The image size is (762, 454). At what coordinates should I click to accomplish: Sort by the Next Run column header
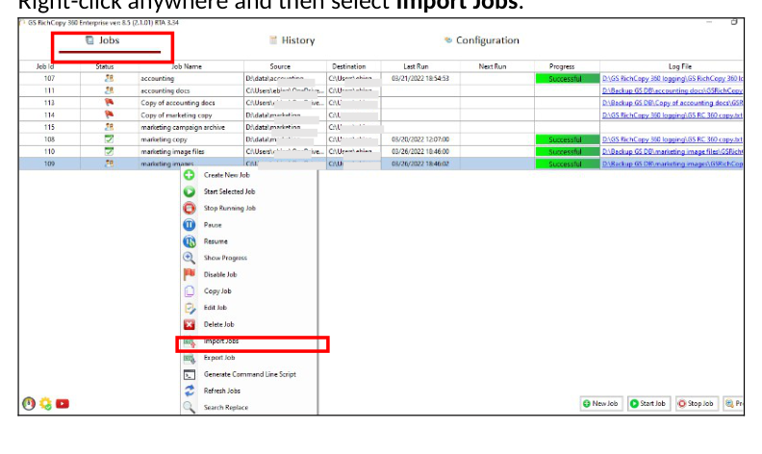[x=493, y=66]
